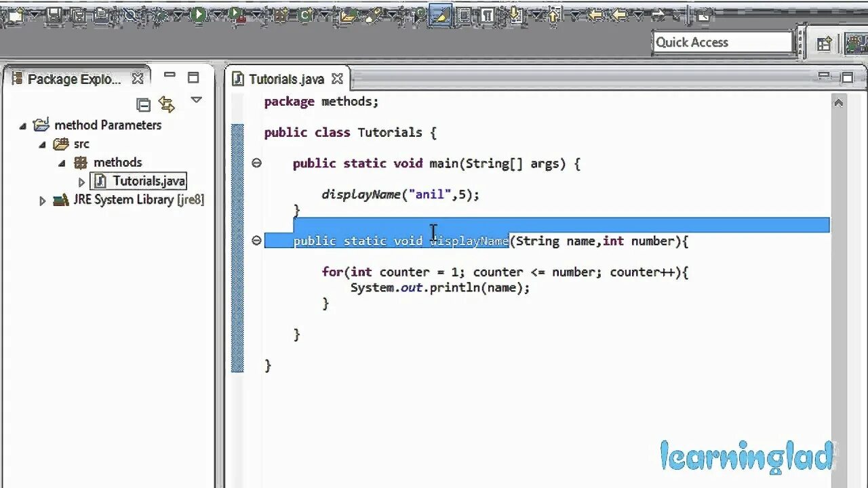Toggle Show Whitespace Characters paragraph icon
This screenshot has width=868, height=488.
point(487,14)
